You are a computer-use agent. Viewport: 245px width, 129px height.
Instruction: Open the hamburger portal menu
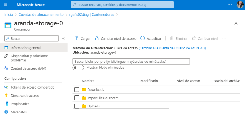(x=5, y=5)
